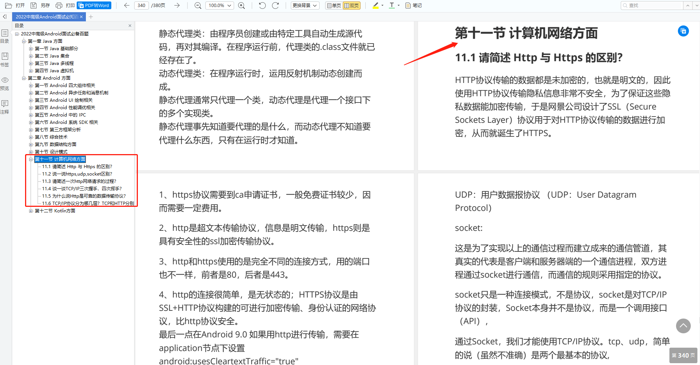This screenshot has width=700, height=365.
Task: Select 第九节 数据结构方面 in outline
Action: 56,145
